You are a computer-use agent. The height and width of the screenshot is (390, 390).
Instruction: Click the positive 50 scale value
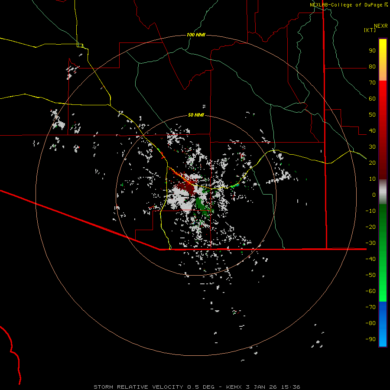pos(372,115)
